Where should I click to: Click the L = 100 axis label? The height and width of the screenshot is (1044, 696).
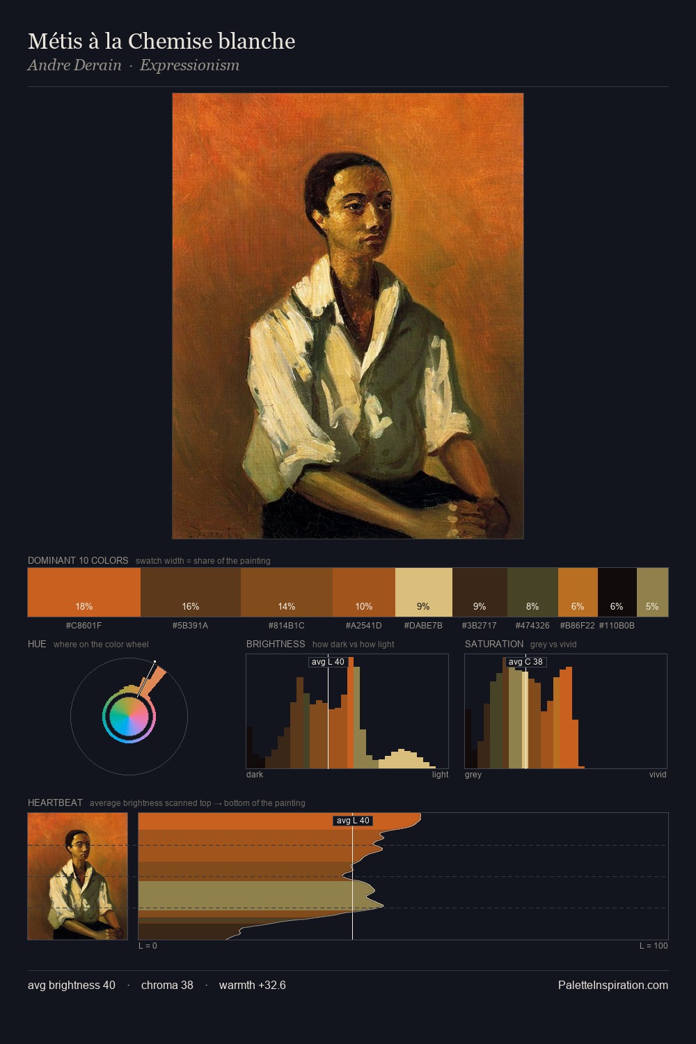point(654,946)
